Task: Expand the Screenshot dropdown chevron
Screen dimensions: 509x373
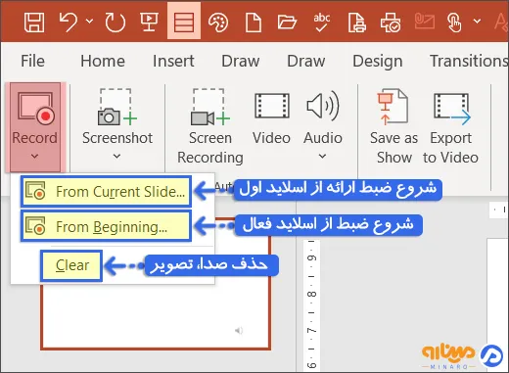Action: click(x=116, y=157)
